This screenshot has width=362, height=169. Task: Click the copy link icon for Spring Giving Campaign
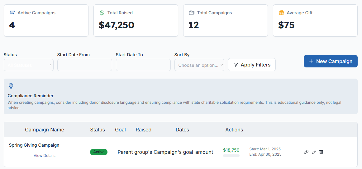pos(306,152)
